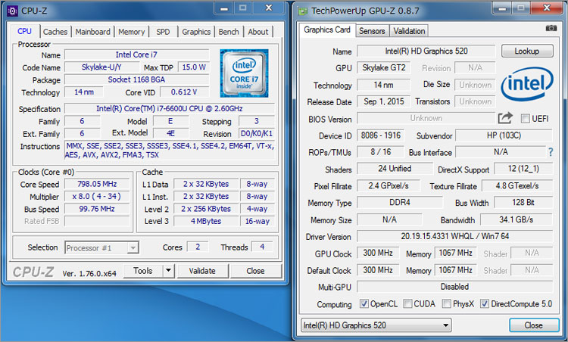Click the Package value Socket 1168 BGA
This screenshot has height=342, width=568.
coord(136,79)
